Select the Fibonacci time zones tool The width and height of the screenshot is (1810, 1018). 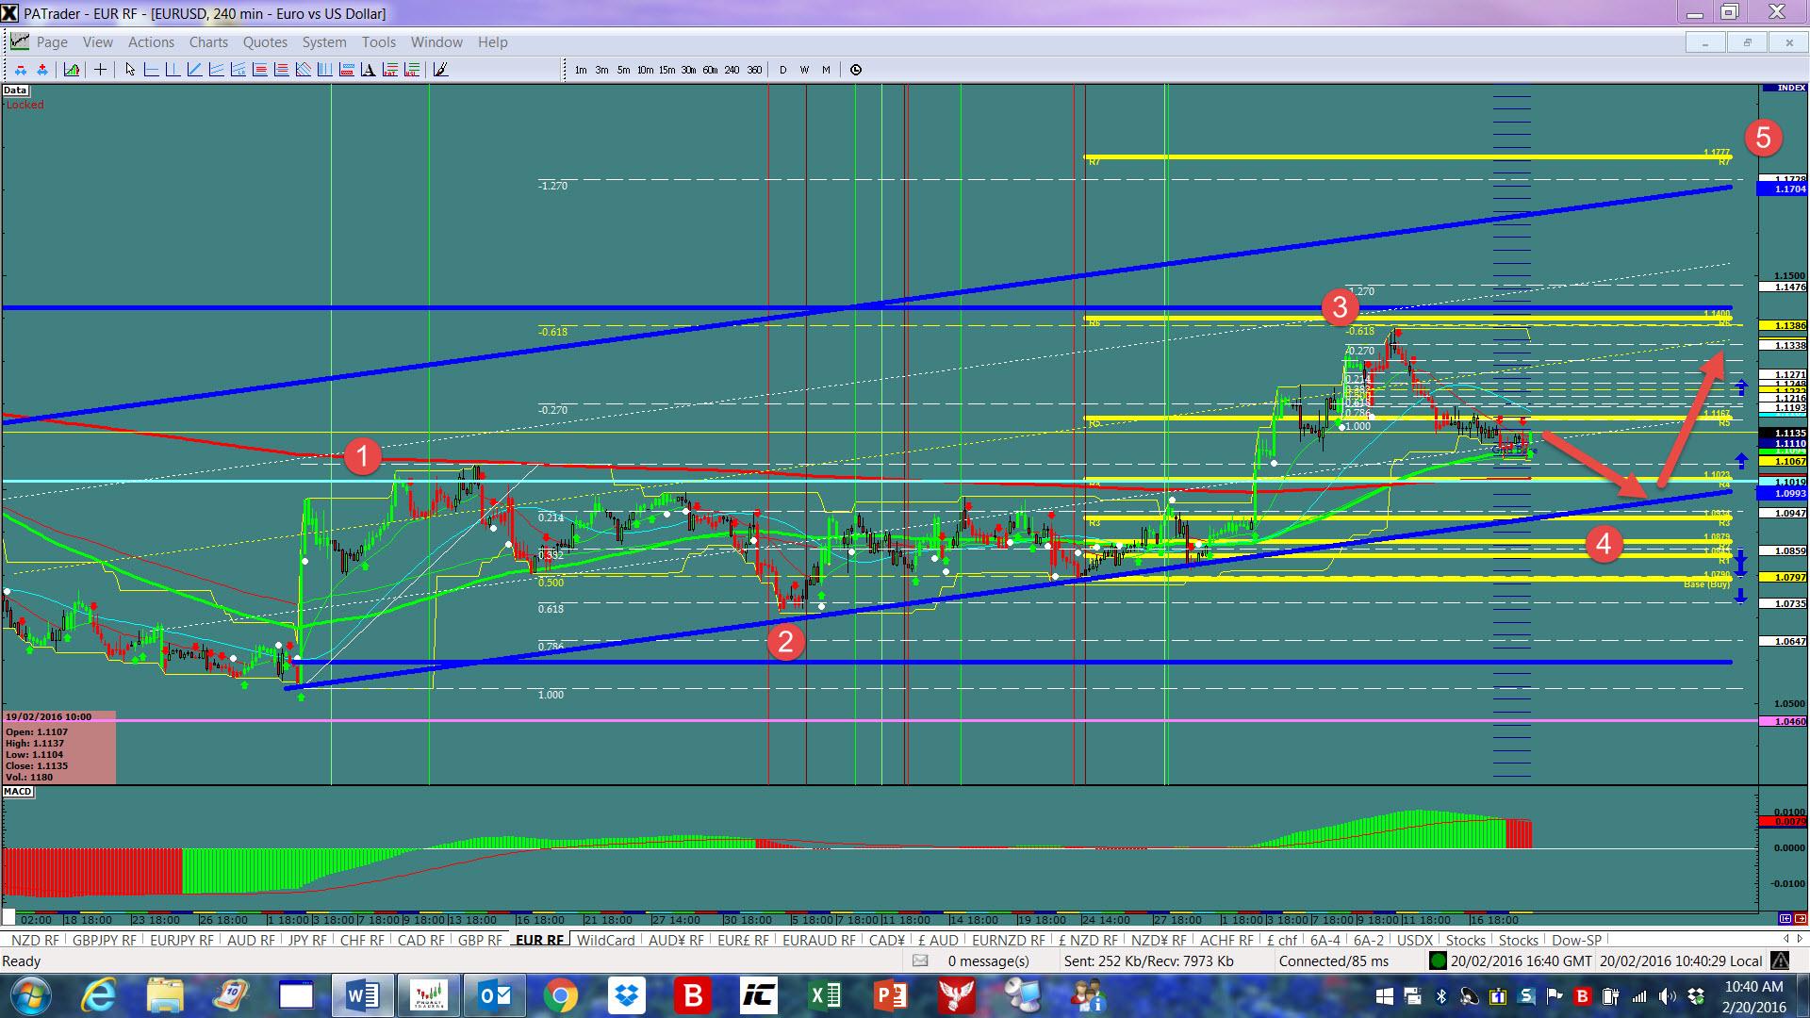coord(324,70)
